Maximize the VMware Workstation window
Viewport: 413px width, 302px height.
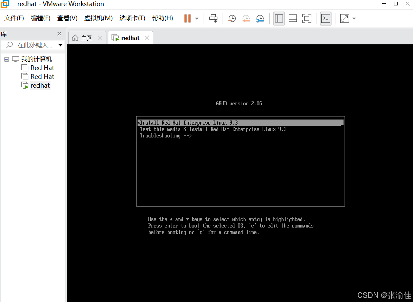pos(396,4)
